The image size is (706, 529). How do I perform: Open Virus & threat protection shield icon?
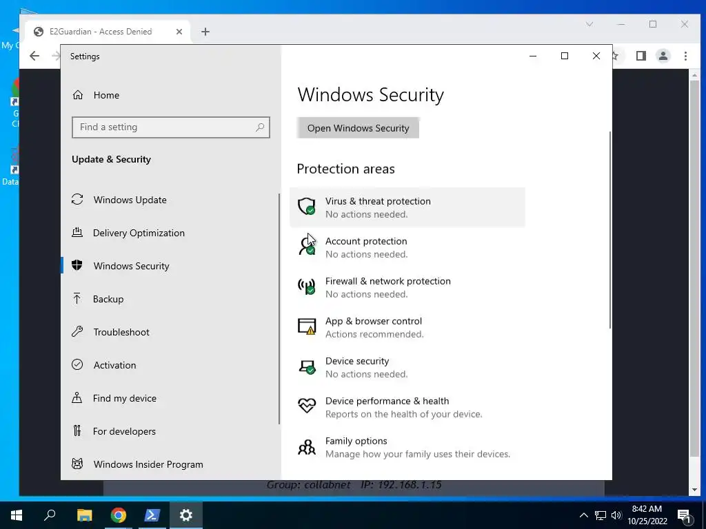coord(307,207)
